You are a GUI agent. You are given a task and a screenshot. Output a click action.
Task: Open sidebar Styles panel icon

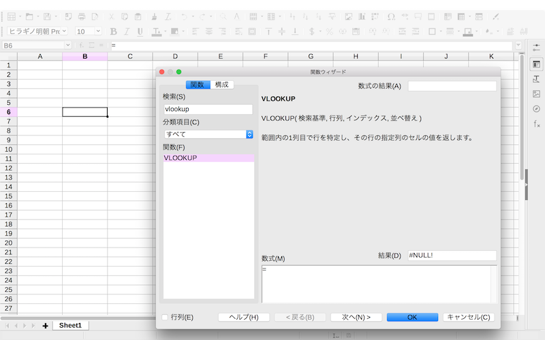[x=536, y=79]
